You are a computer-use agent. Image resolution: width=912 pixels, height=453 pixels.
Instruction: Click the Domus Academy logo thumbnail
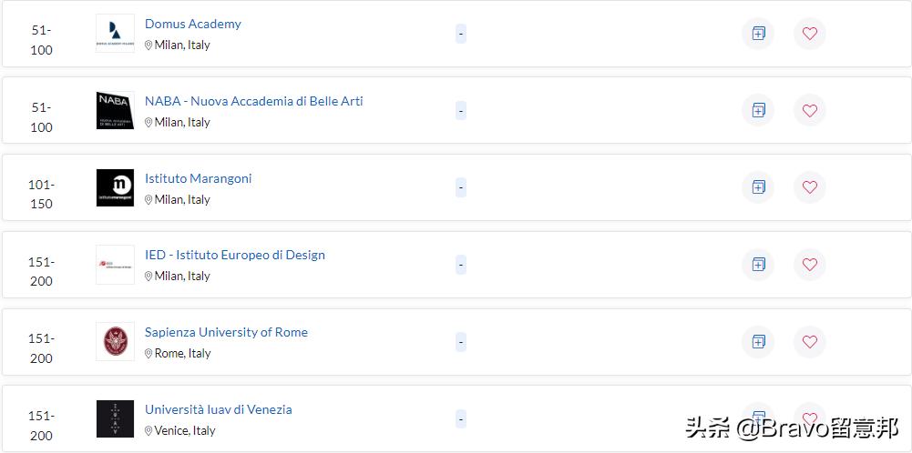click(x=115, y=34)
